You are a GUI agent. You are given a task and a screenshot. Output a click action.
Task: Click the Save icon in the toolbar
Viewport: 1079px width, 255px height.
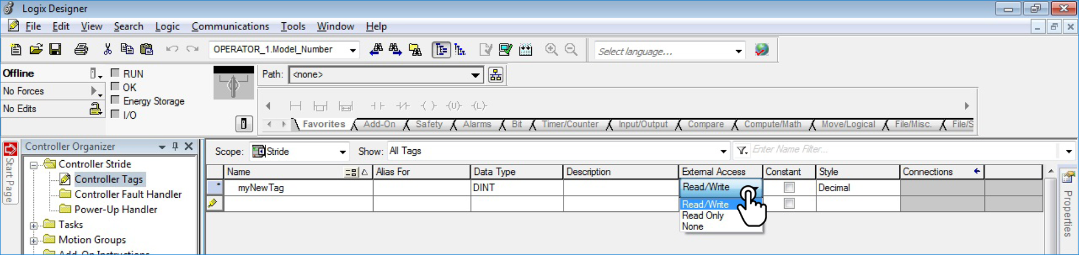(55, 50)
